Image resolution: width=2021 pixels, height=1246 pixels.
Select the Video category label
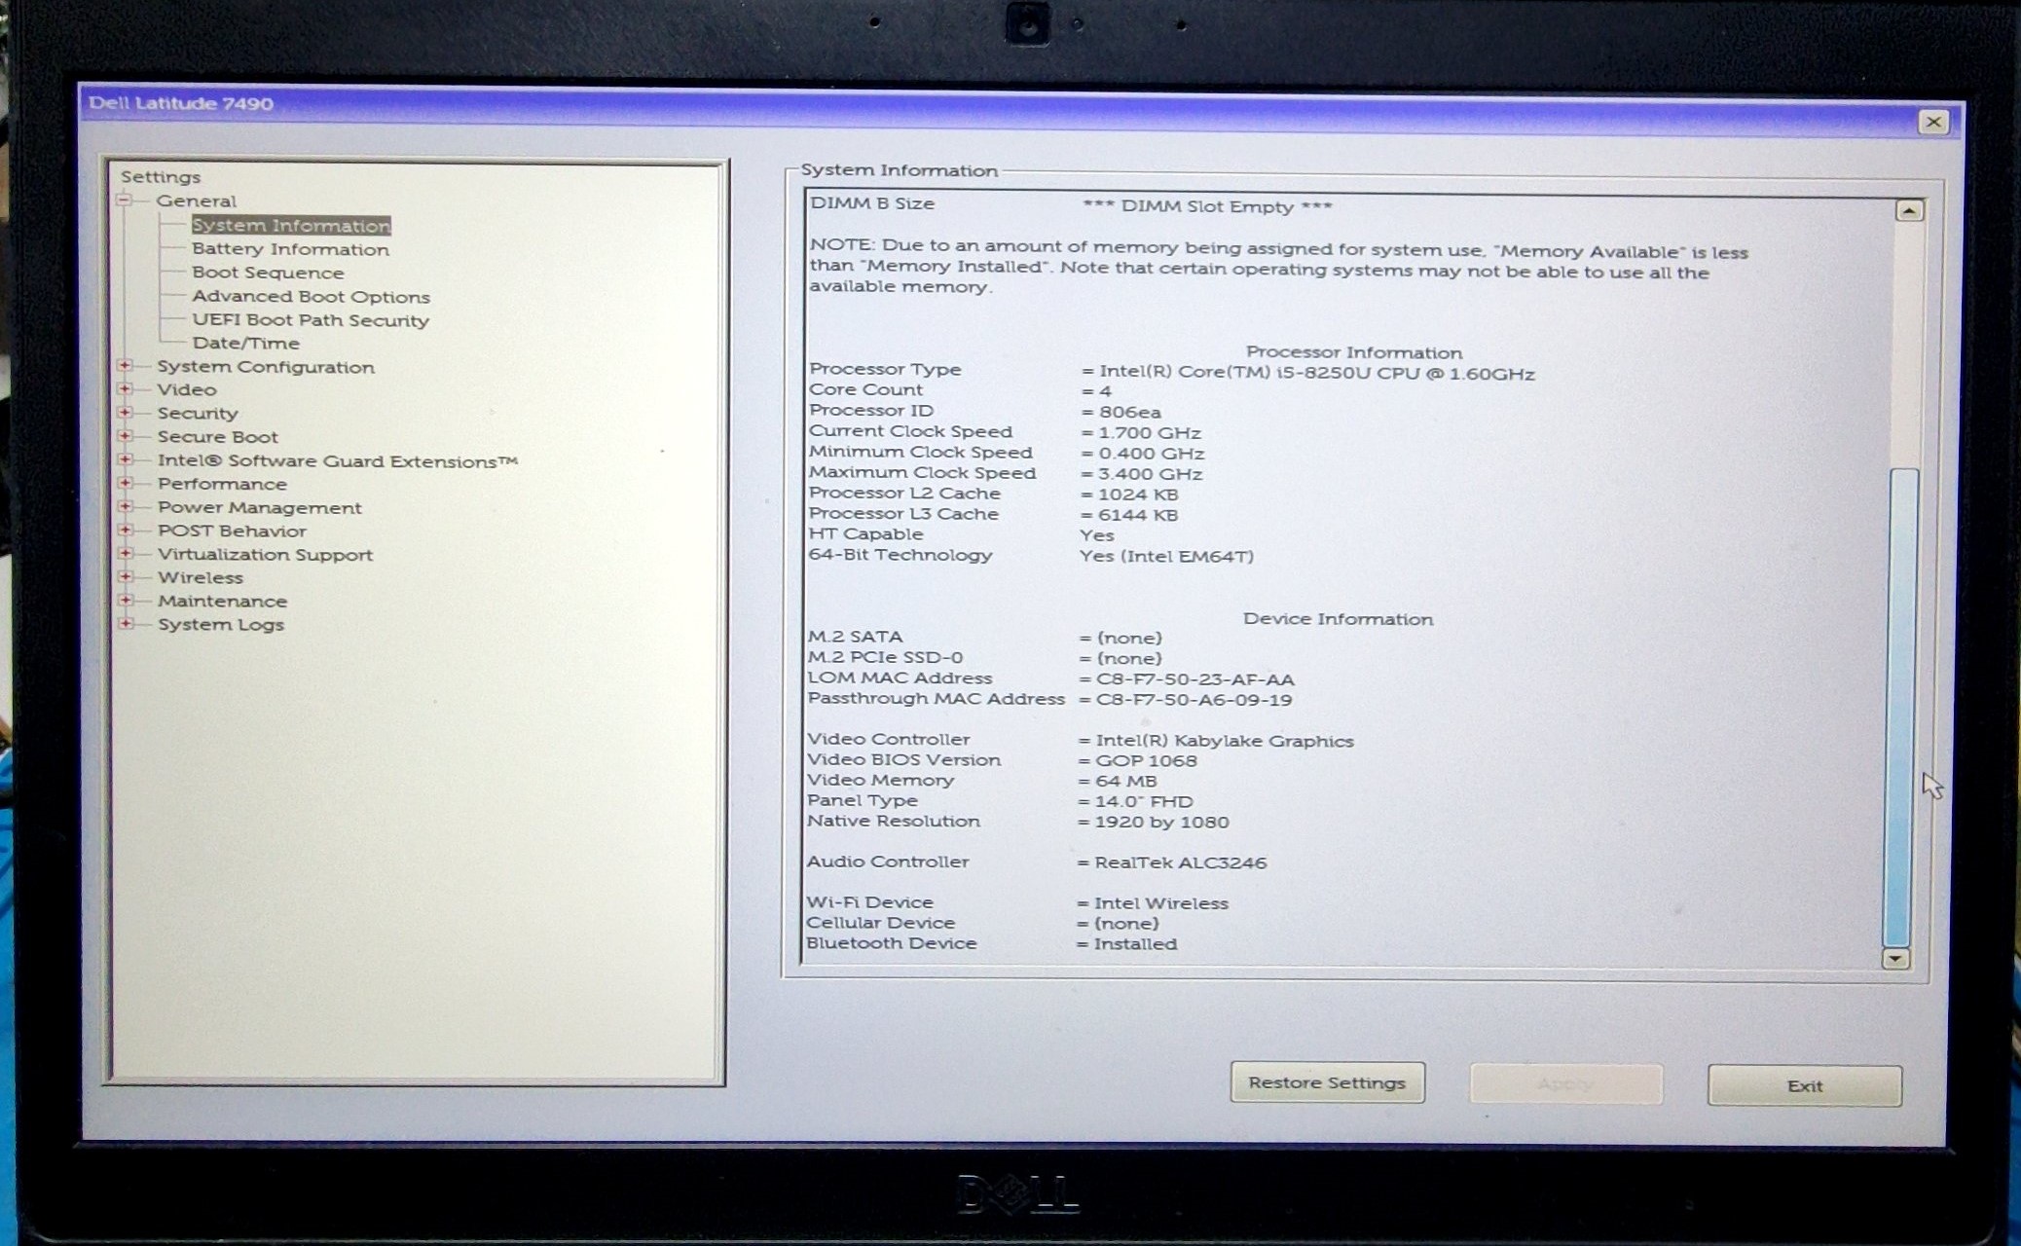pyautogui.click(x=187, y=389)
